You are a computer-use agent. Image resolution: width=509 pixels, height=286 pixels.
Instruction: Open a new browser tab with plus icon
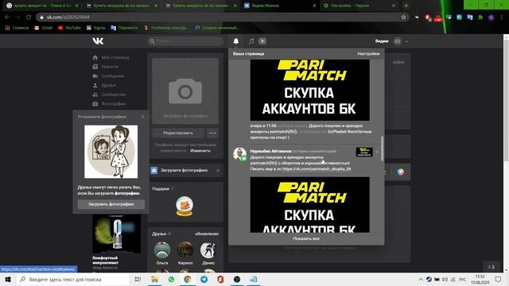[x=406, y=6]
